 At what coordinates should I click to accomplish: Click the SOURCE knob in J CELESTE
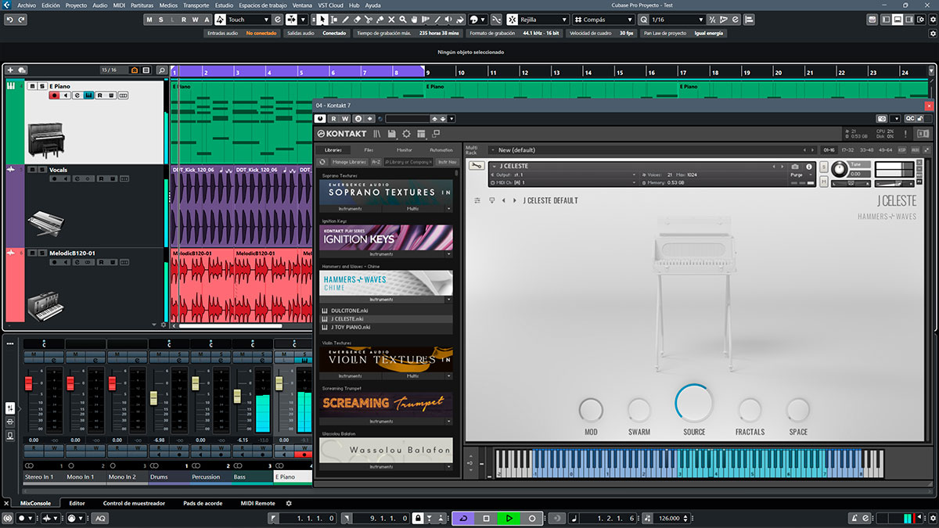point(693,403)
